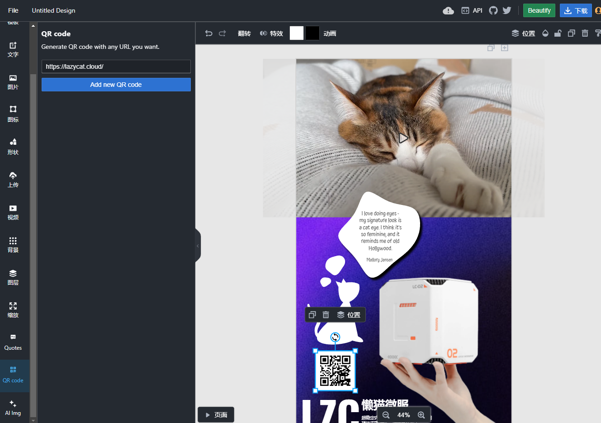Open the 背景 background panel
601x423 pixels.
(13, 245)
